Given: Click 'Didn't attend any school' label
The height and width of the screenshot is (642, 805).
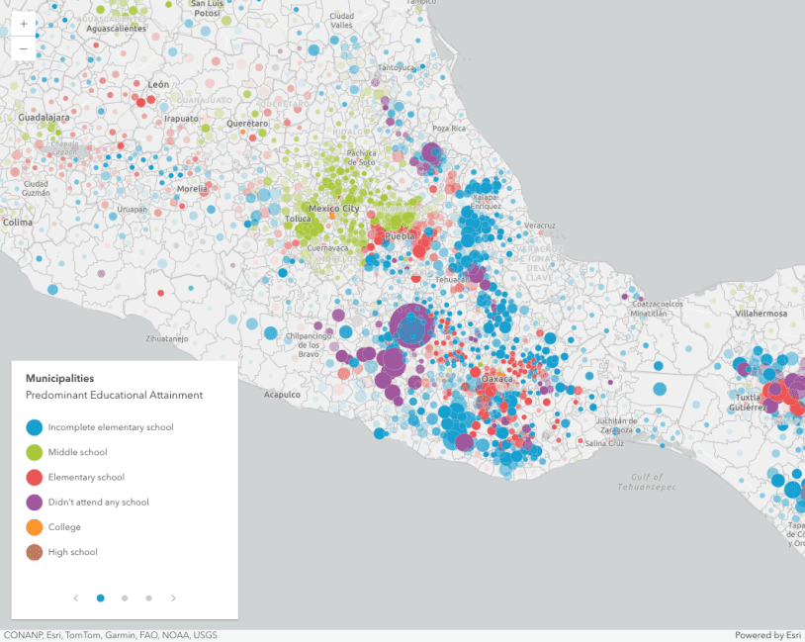Looking at the screenshot, I should point(99,503).
